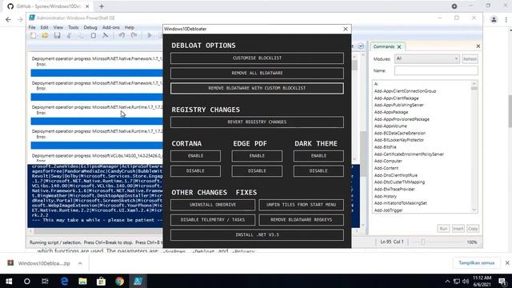Open new browser tab plus icon
This screenshot has height=288, width=512.
click(x=102, y=6)
